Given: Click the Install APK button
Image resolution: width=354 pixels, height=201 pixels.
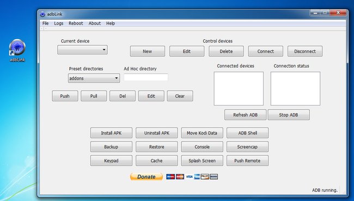Looking at the screenshot, I should point(111,133).
